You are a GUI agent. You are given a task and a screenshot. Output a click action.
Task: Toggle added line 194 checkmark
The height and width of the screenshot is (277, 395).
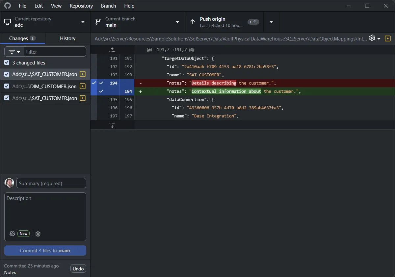[101, 91]
